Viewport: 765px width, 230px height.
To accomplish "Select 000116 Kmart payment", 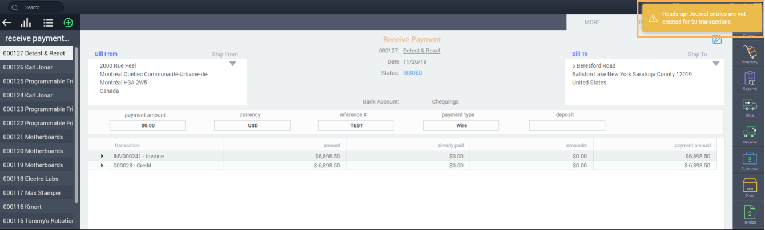I will tap(37, 207).
